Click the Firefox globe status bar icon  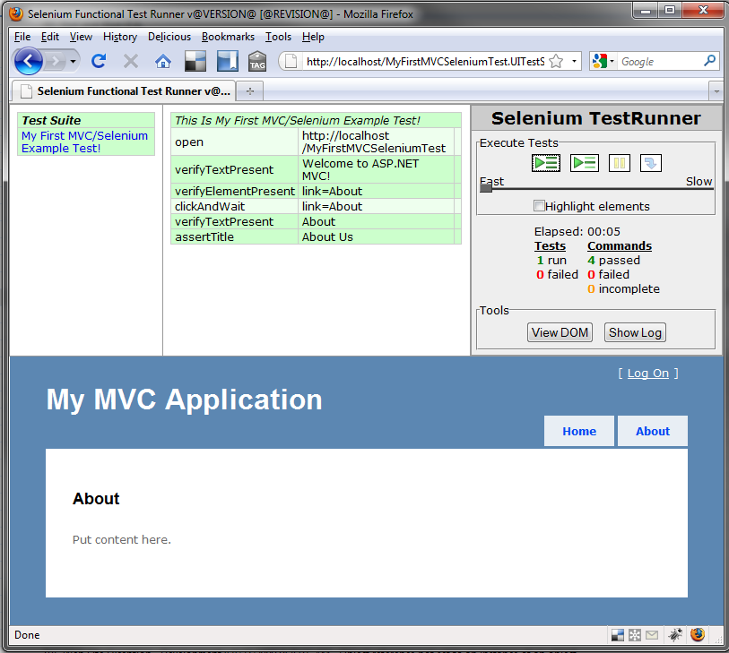pyautogui.click(x=698, y=634)
